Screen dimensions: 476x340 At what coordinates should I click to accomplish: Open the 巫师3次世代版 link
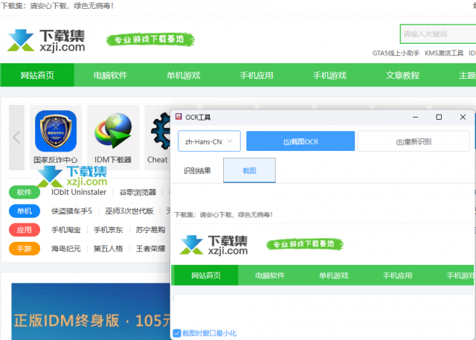click(129, 211)
